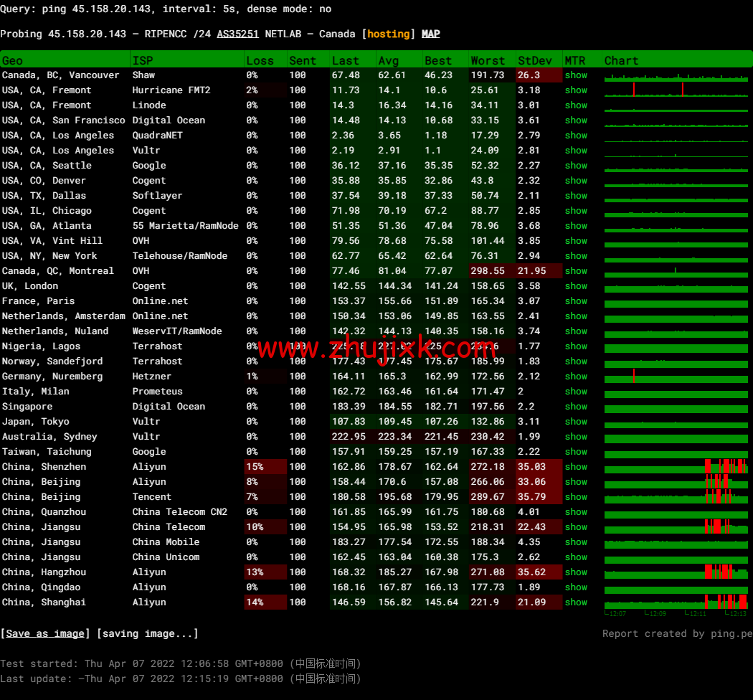Click the Worst column header
753x700 pixels.
pyautogui.click(x=488, y=60)
